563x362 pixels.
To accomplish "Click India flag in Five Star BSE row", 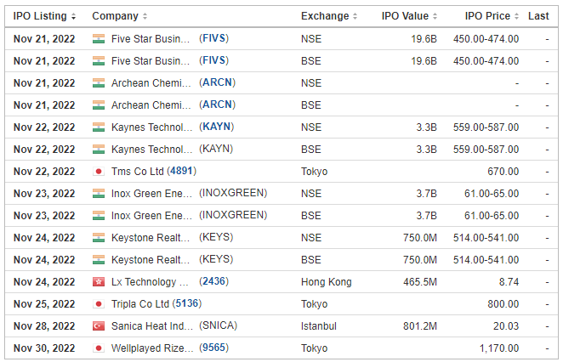I will 99,61.
